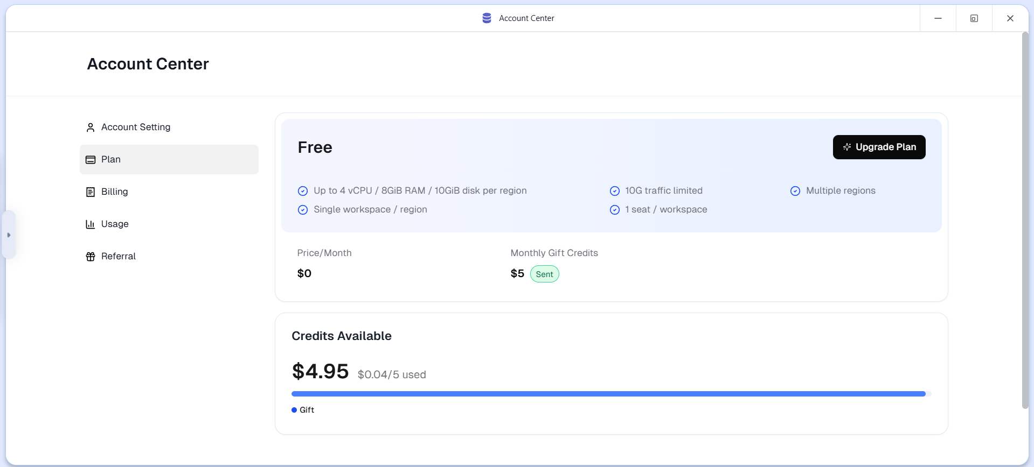Open the Usage sidebar item
Screen dimensions: 1034x467
[x=169, y=224]
